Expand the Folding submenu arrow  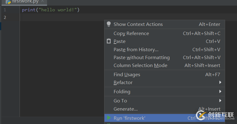(x=220, y=91)
